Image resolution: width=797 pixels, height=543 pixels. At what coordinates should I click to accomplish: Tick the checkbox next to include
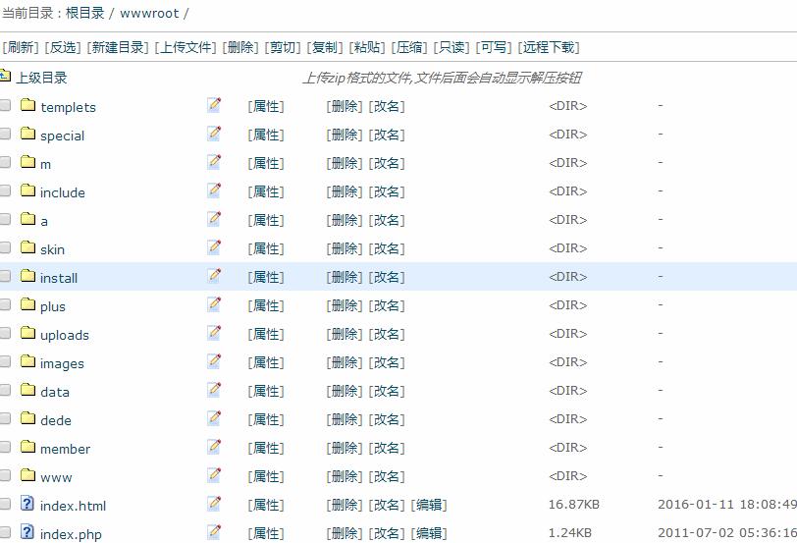[x=6, y=191]
